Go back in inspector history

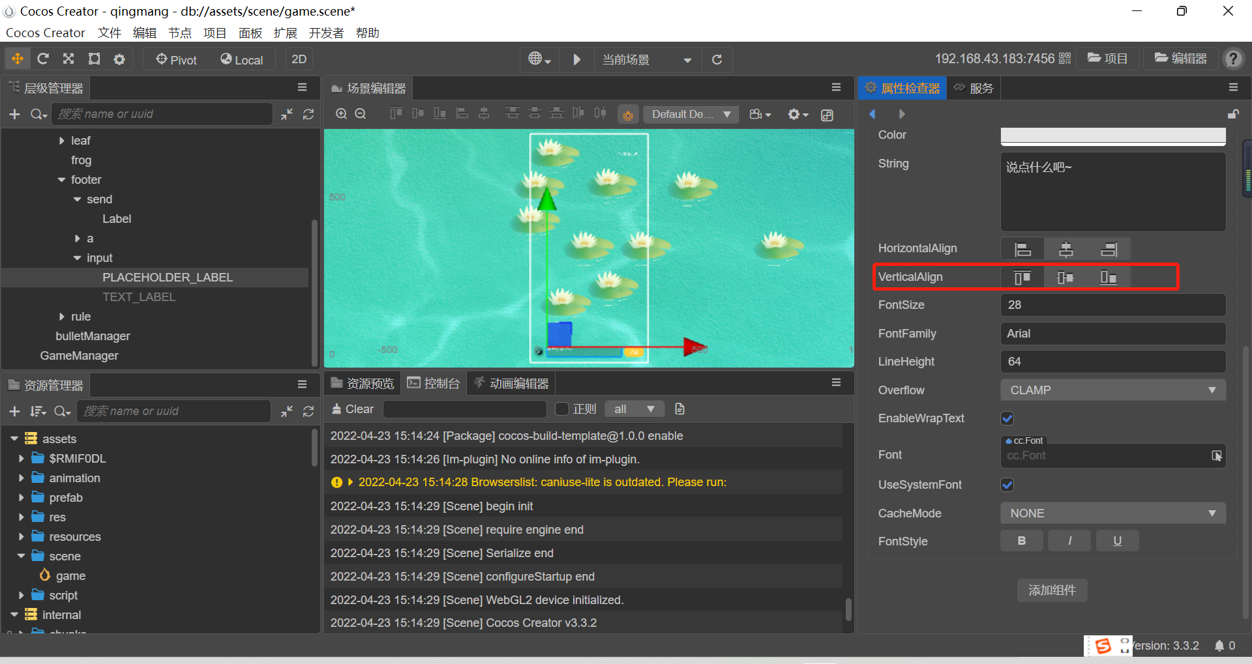(x=872, y=114)
